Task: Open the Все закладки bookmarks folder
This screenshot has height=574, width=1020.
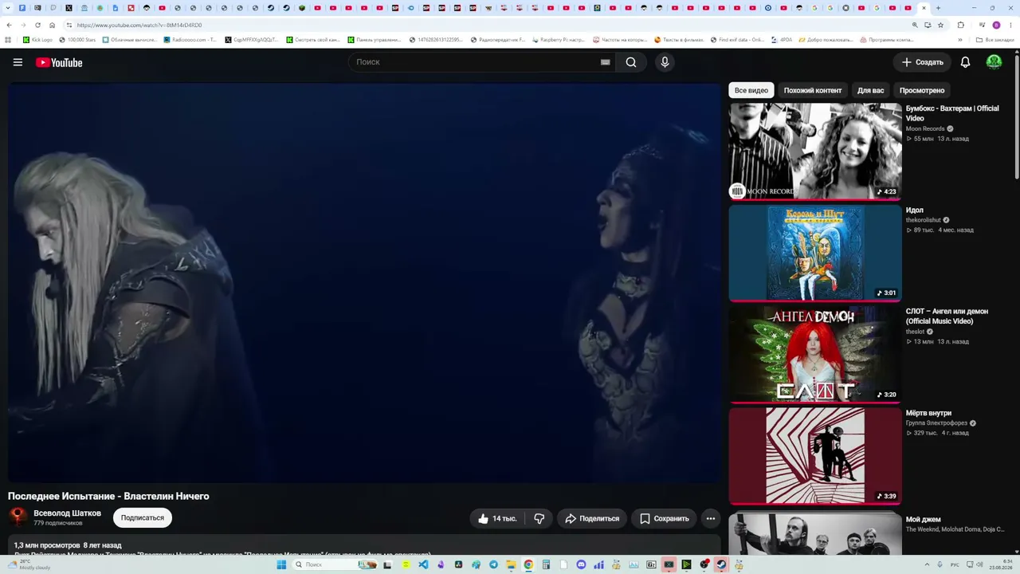Action: pos(995,39)
